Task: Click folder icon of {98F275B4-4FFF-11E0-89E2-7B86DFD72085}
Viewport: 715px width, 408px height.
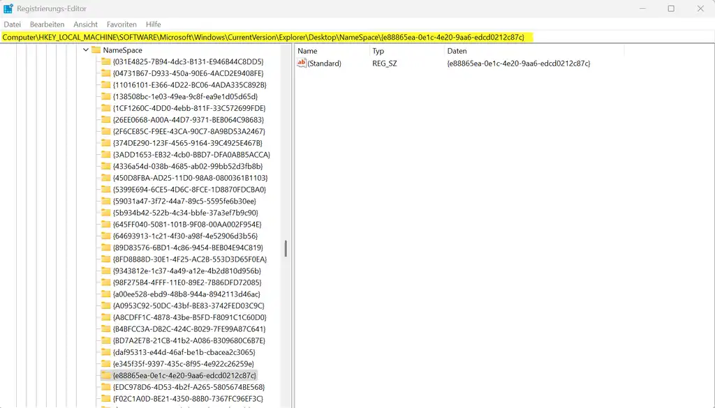Action: point(106,282)
